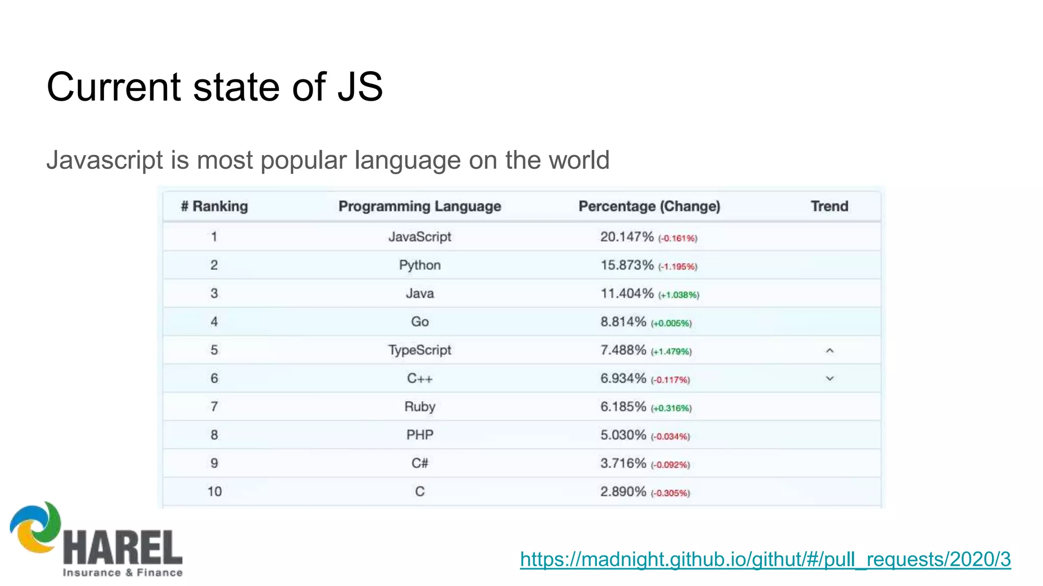Image resolution: width=1043 pixels, height=586 pixels.
Task: Click the Ruby language cell
Action: pos(420,407)
